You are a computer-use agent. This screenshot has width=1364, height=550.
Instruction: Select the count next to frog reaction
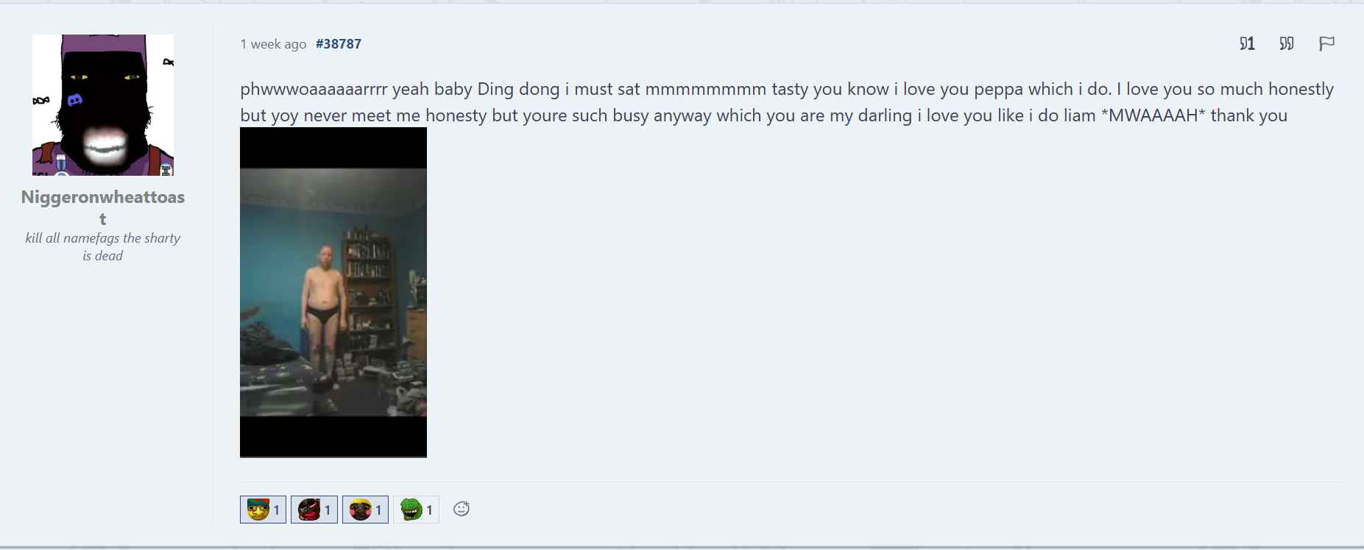click(429, 510)
